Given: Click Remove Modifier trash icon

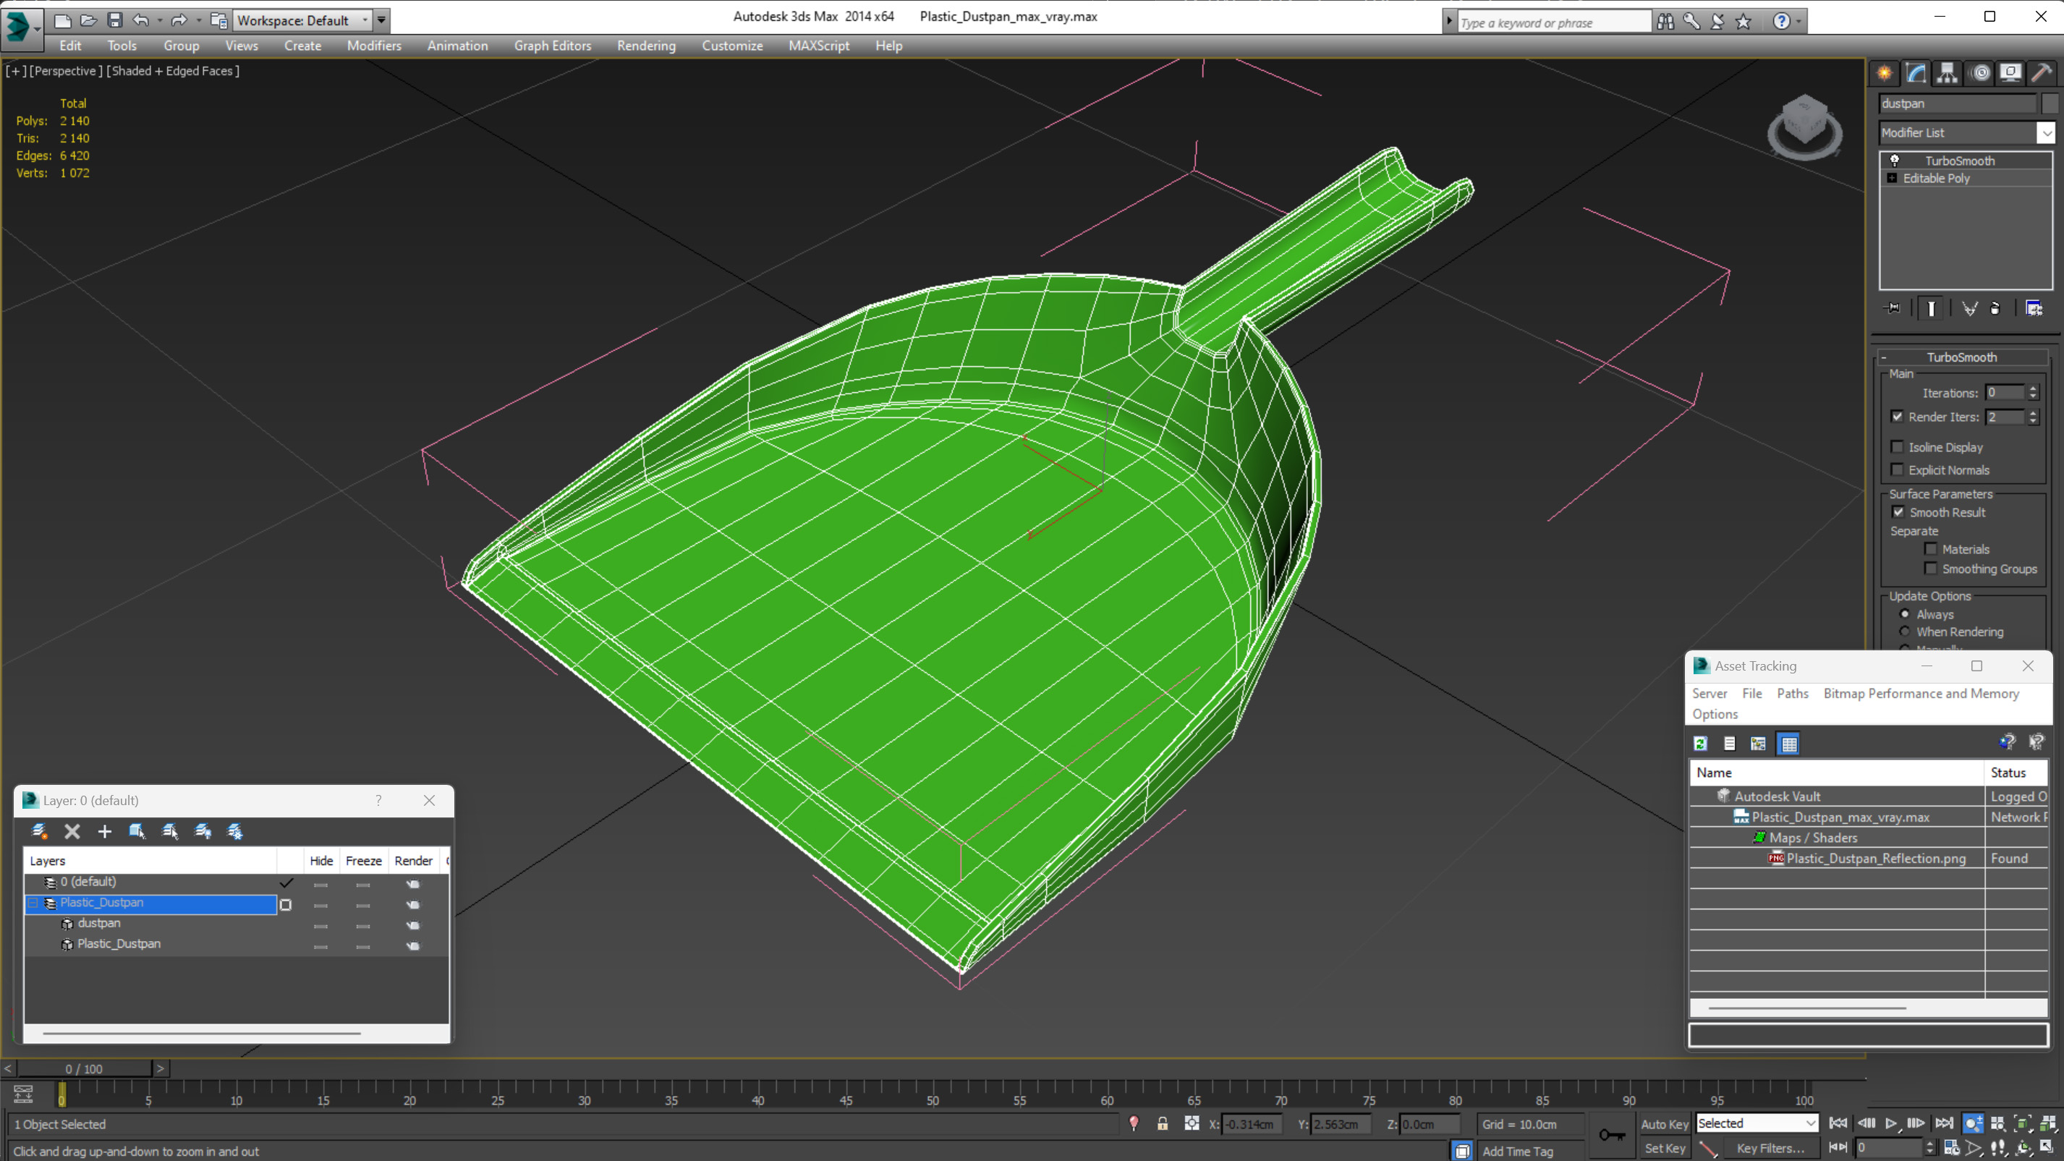Looking at the screenshot, I should click(1995, 308).
